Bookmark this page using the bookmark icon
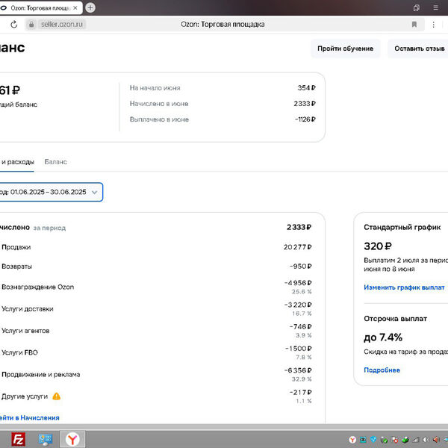This screenshot has width=448, height=448. pos(414,24)
